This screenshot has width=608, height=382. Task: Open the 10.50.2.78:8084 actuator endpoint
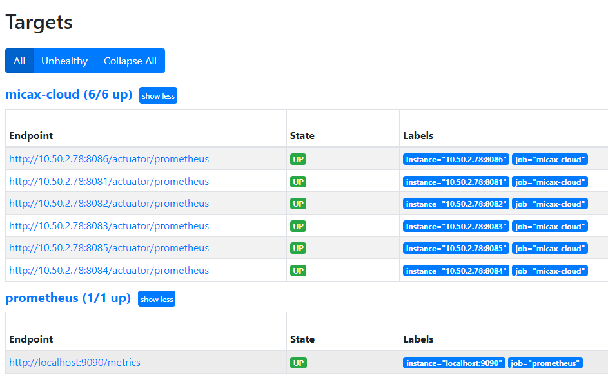[x=109, y=271]
